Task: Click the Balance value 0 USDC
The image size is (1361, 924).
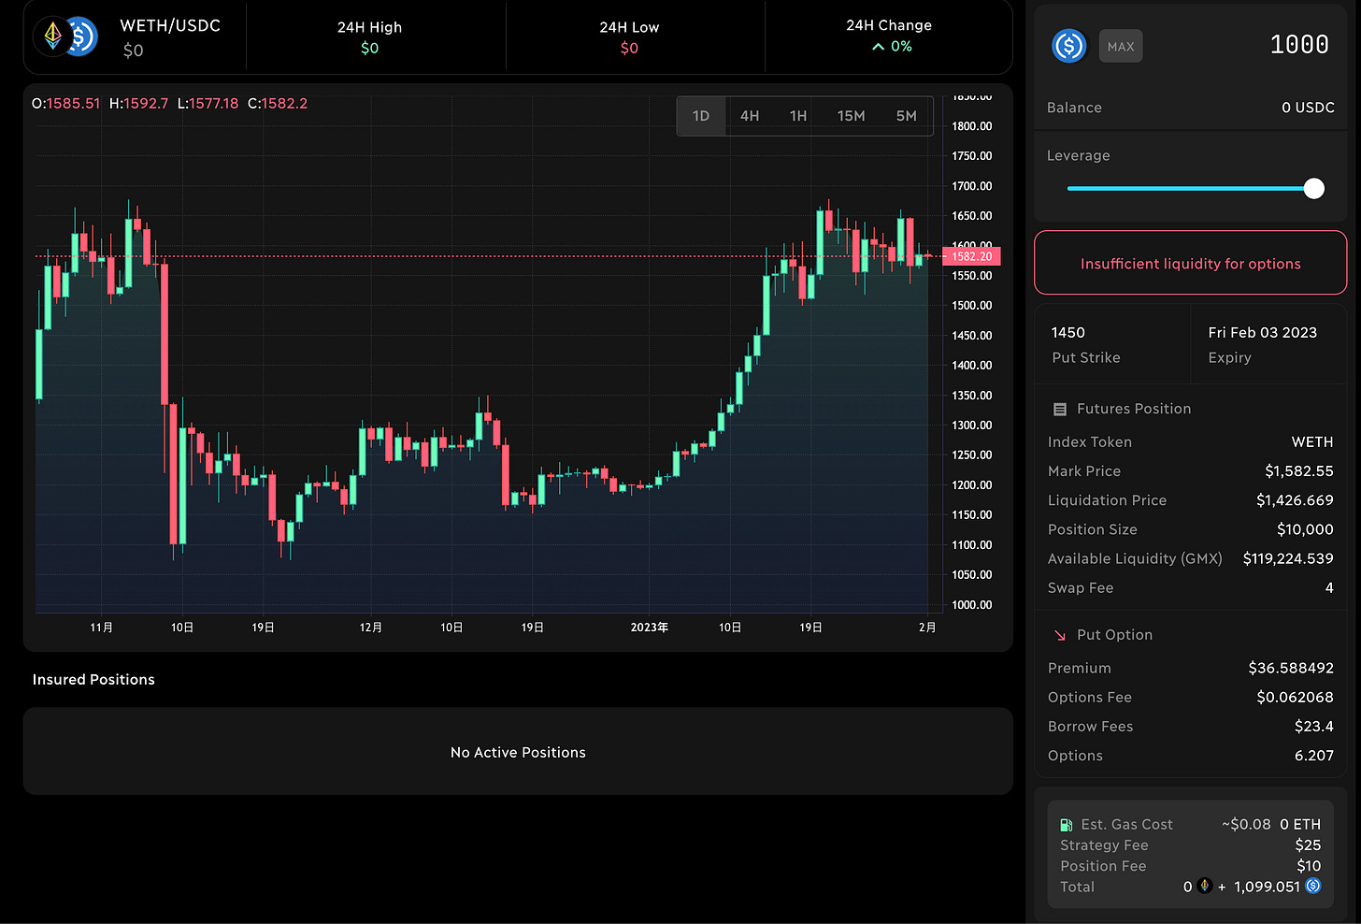Action: pyautogui.click(x=1308, y=108)
